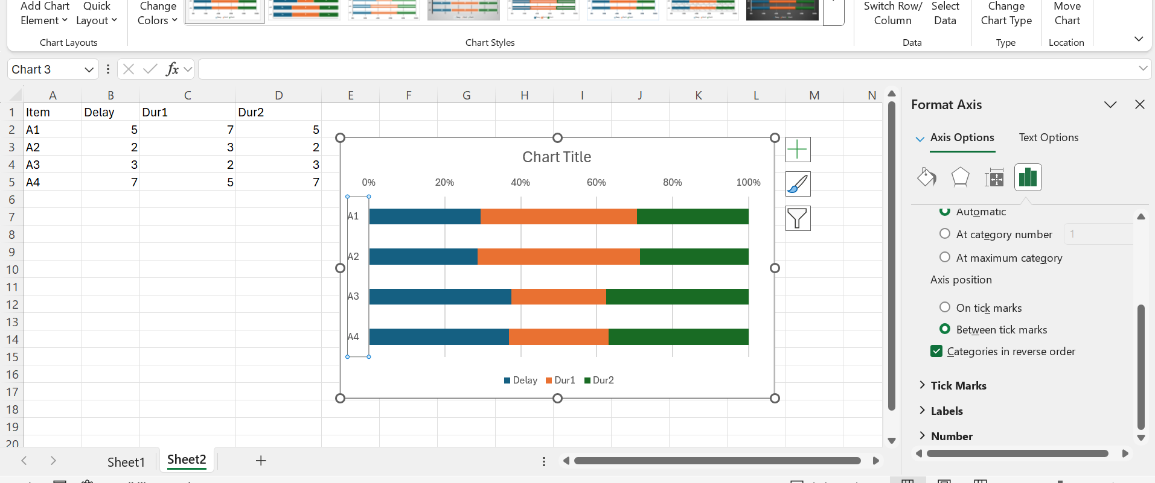Select On tick marks radio button
The width and height of the screenshot is (1155, 483).
(x=945, y=308)
